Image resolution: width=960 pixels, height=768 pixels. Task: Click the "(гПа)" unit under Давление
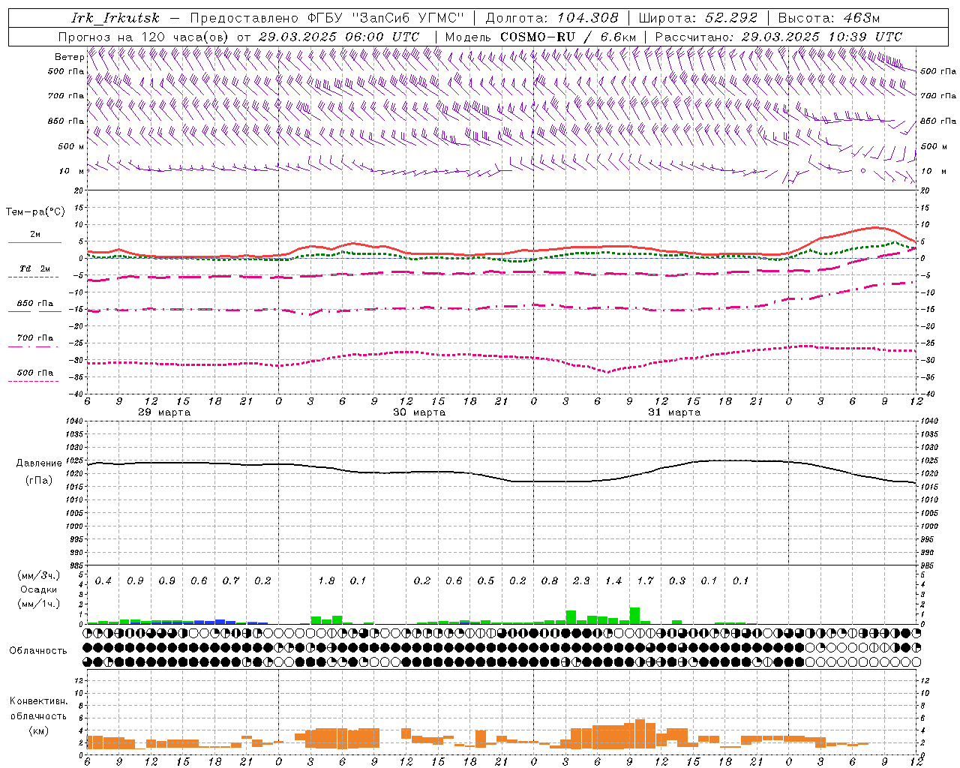coord(39,480)
